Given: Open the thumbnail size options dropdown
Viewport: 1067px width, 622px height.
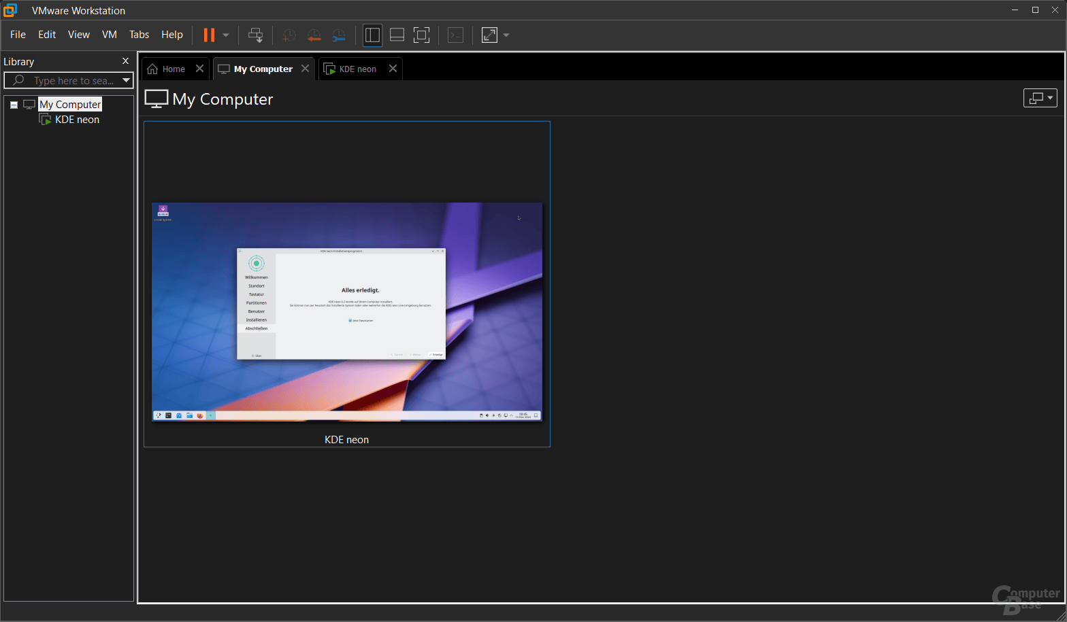Looking at the screenshot, I should point(1040,98).
